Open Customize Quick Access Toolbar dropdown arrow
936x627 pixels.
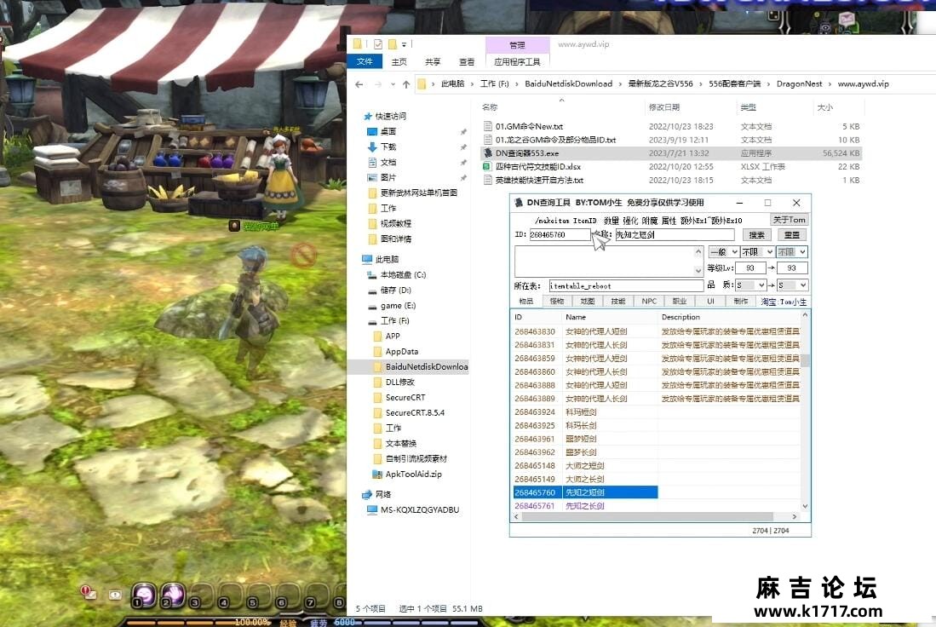405,44
